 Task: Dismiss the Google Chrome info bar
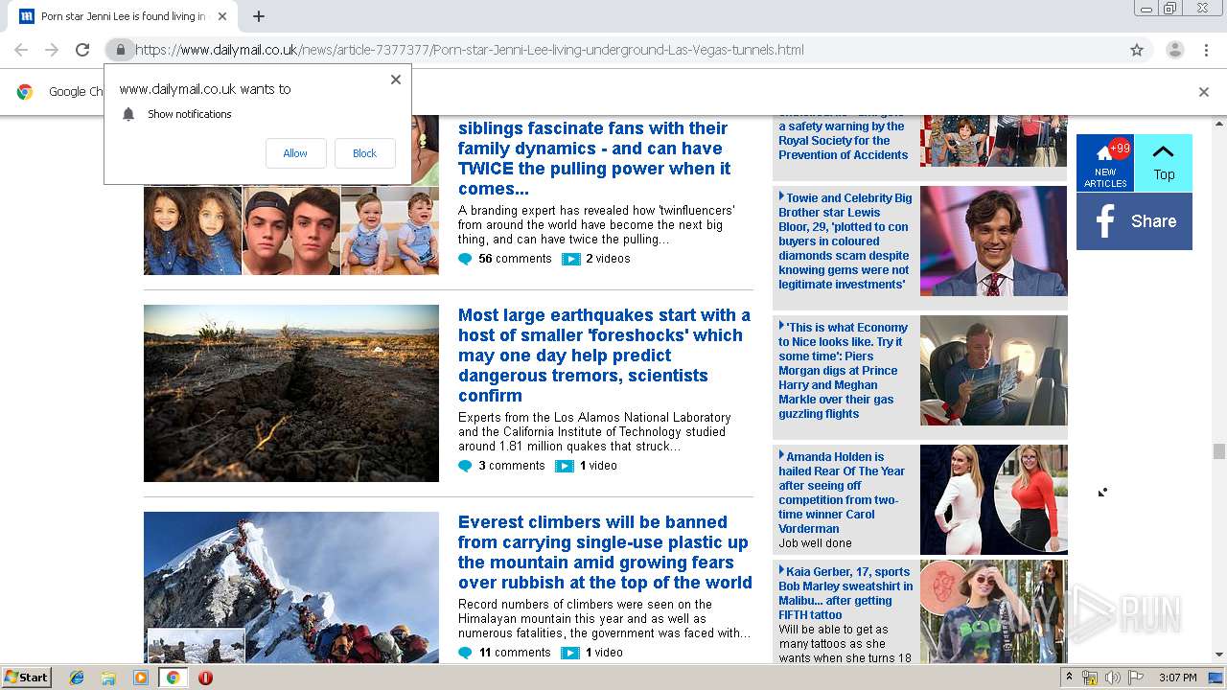tap(1204, 92)
